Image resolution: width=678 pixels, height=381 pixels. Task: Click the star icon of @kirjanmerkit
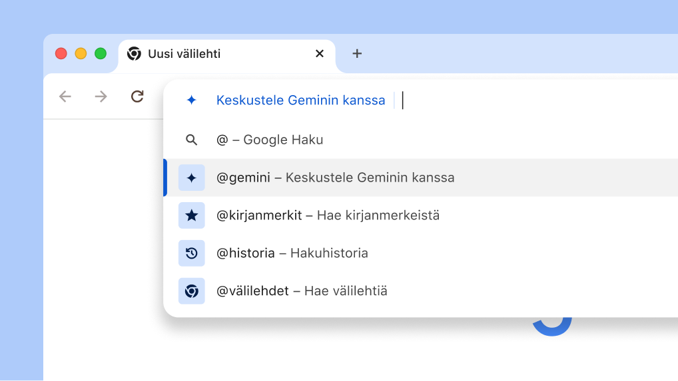coord(192,215)
